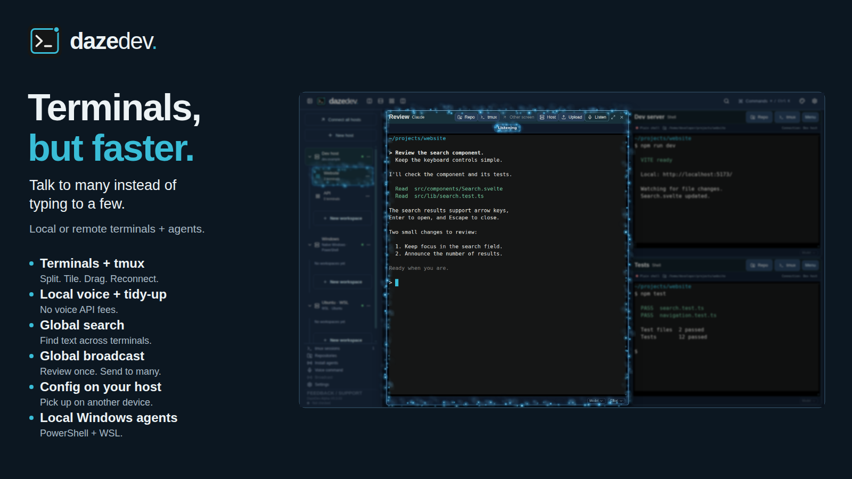Click the dazedev terminal logo icon
The height and width of the screenshot is (479, 852).
[x=45, y=41]
